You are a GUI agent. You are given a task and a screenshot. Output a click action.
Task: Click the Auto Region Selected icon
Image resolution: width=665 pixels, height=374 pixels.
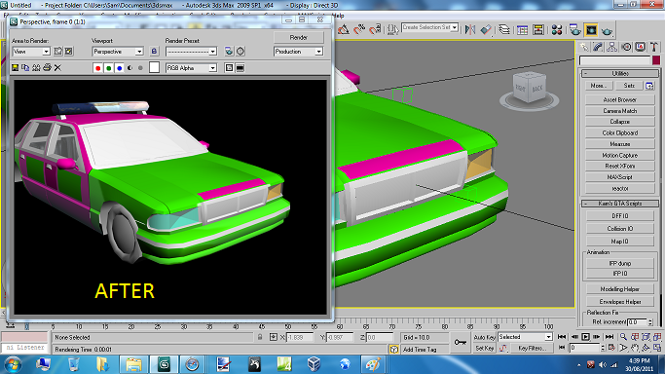point(68,52)
